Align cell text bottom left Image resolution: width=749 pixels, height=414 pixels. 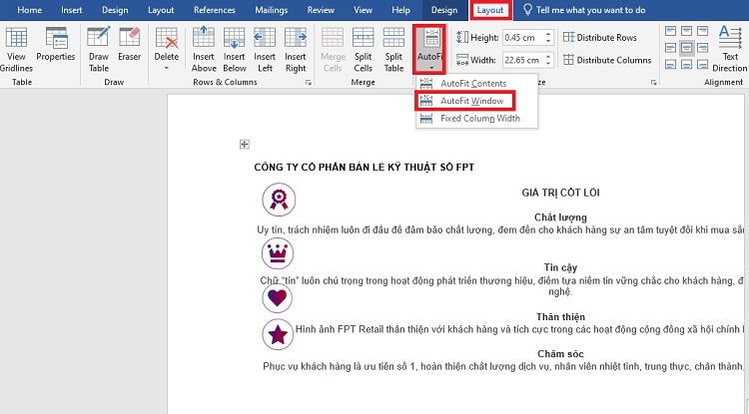671,64
